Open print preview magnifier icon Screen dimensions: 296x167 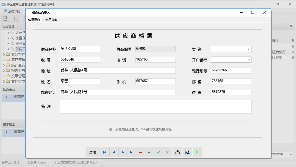pyautogui.click(x=187, y=152)
